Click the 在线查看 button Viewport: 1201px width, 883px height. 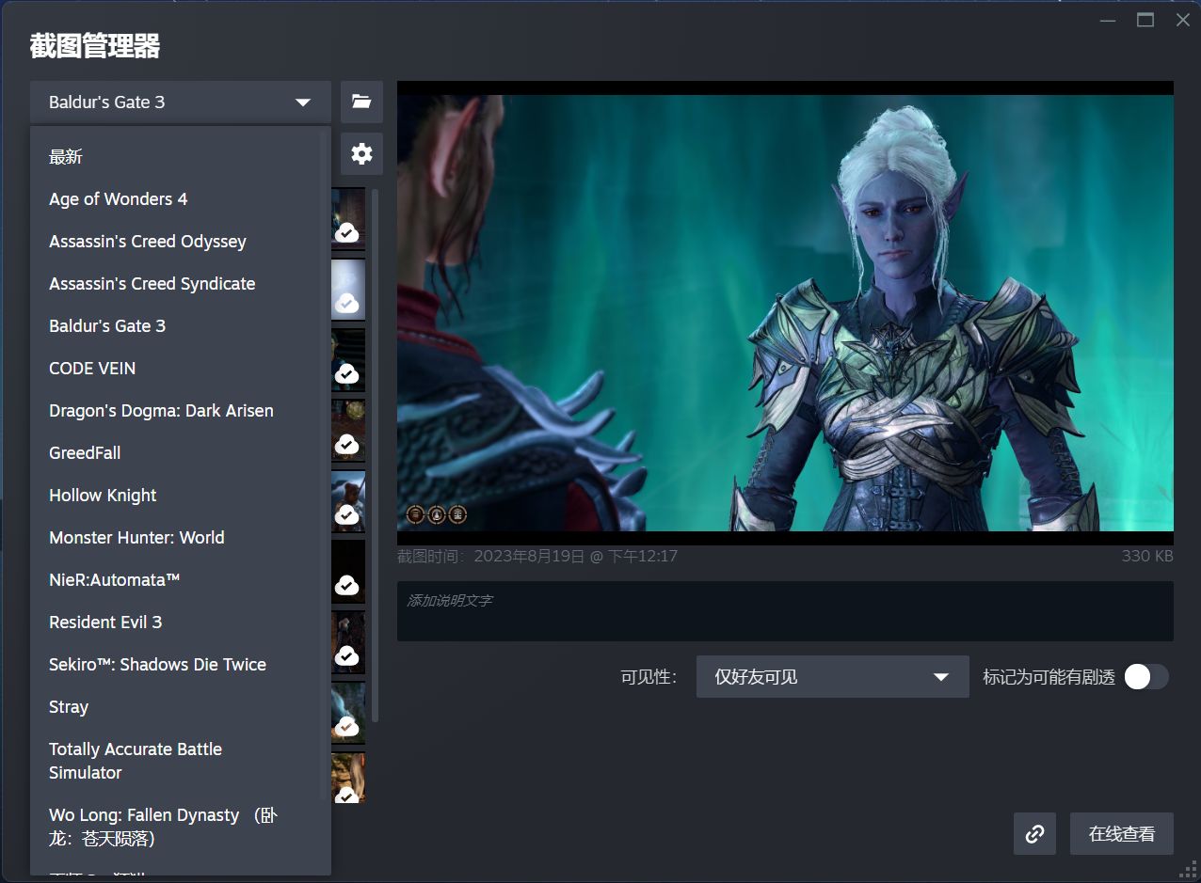pos(1122,833)
